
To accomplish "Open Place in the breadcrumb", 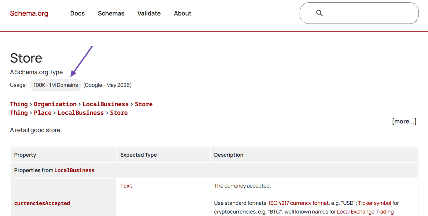I will (x=43, y=113).
